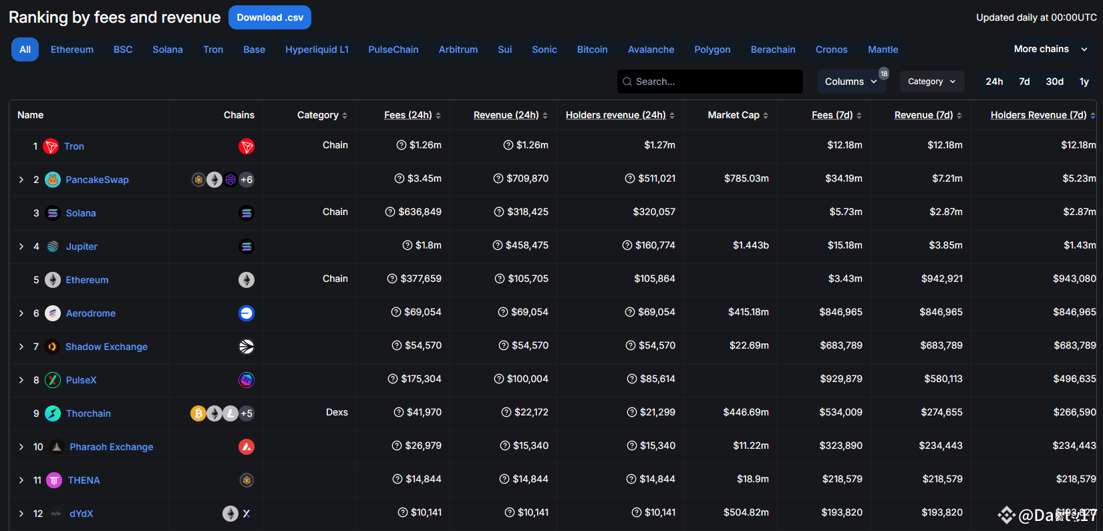This screenshot has width=1103, height=531.
Task: Click the help icon beside Tron's $1.26m fees
Action: [x=402, y=145]
